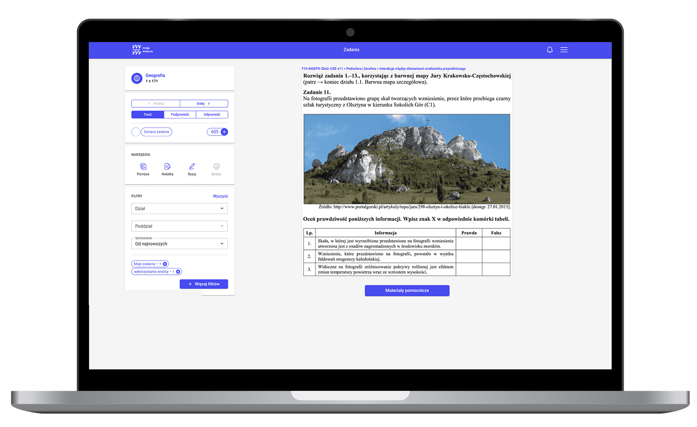
Task: Go to next task with Dalej
Action: click(204, 103)
